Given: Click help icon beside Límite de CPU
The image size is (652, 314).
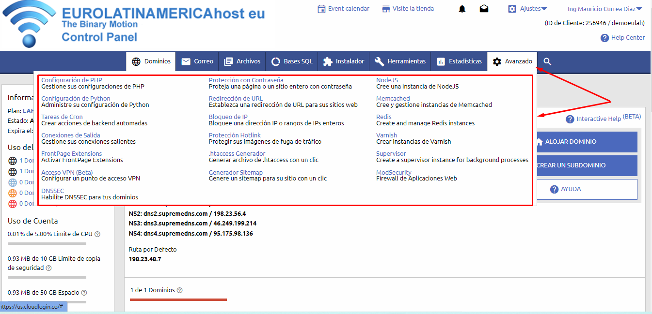Looking at the screenshot, I should 97,234.
